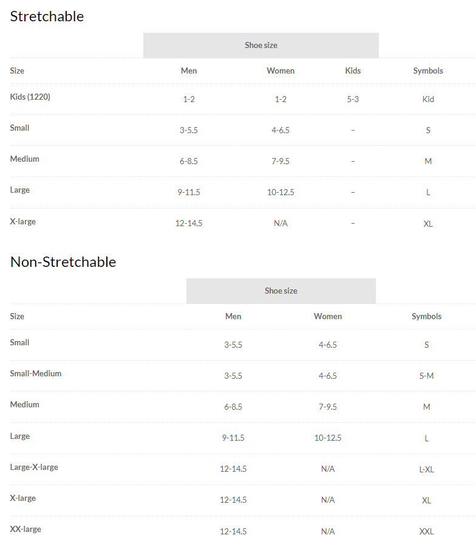Select Shoe size header in Stretchable table
The image size is (476, 552).
click(261, 46)
